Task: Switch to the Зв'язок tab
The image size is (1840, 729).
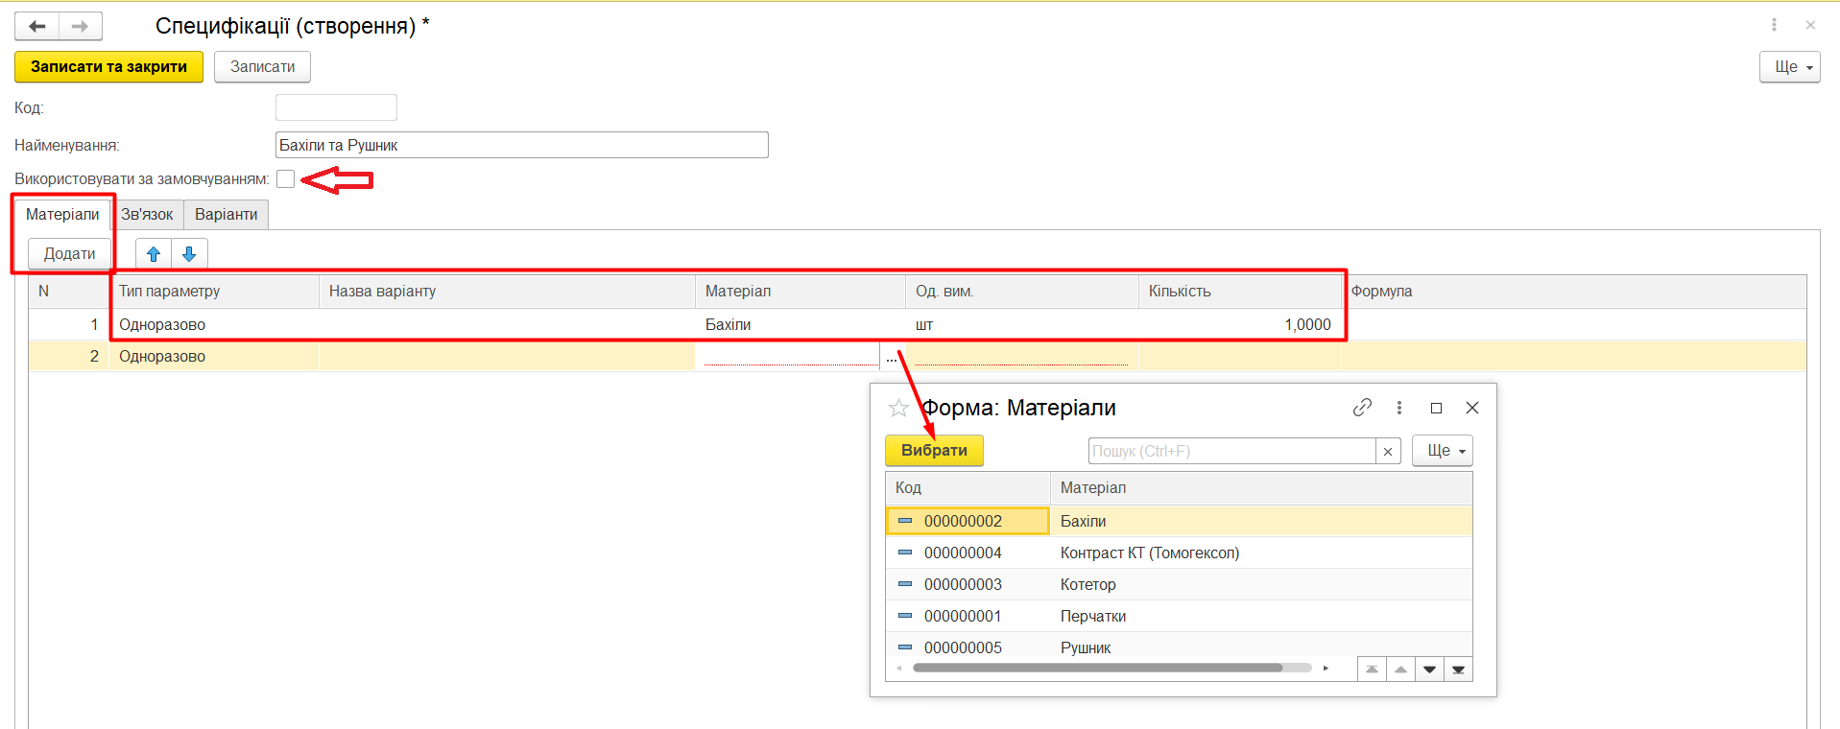Action: point(147,215)
